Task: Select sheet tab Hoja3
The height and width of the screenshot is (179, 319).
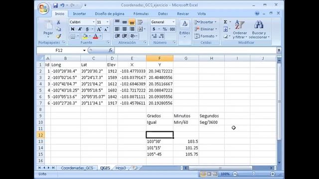Action: pyautogui.click(x=121, y=168)
